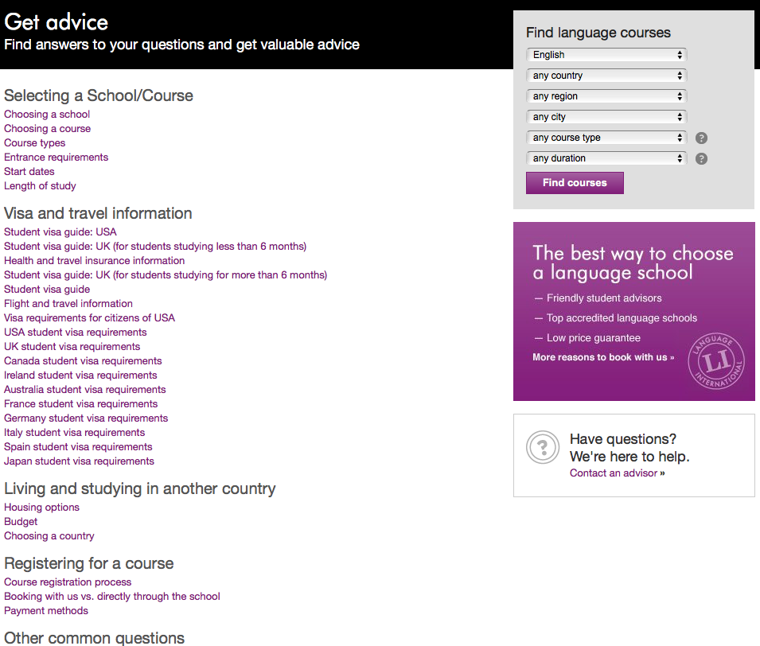Follow the Contact an advisor link
This screenshot has height=646, width=760.
tap(616, 473)
